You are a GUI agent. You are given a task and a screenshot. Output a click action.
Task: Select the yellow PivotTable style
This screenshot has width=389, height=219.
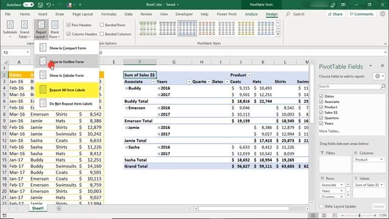click(246, 29)
